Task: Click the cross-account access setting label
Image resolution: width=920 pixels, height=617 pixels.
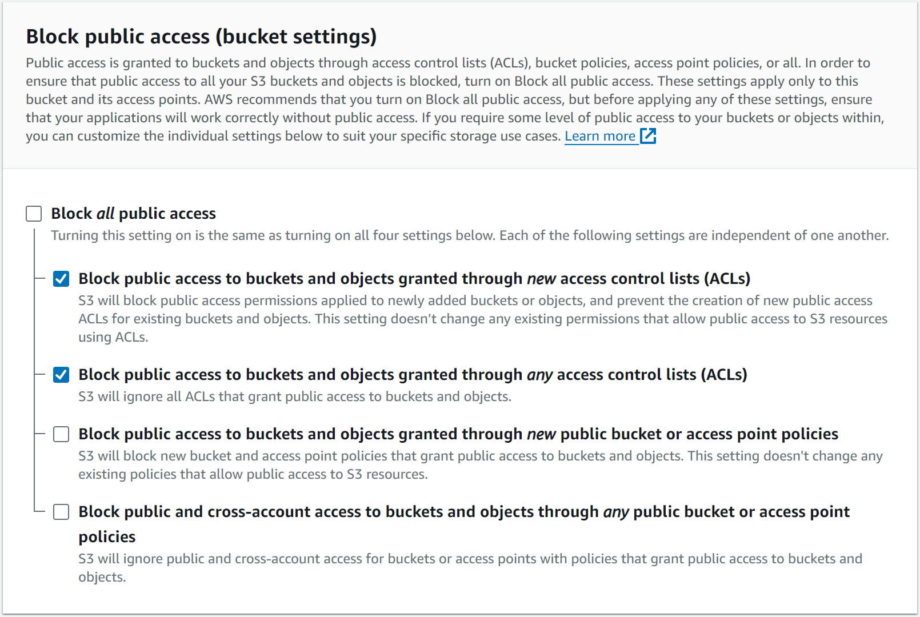Action: point(463,512)
